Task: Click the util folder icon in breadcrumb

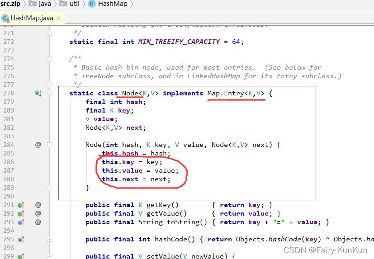Action: 63,4
